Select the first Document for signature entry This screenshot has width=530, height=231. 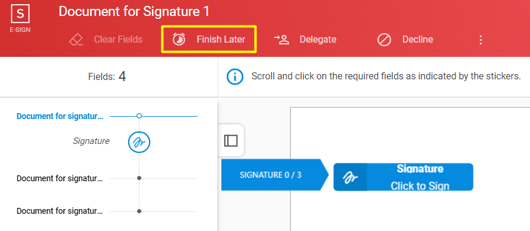(60, 116)
